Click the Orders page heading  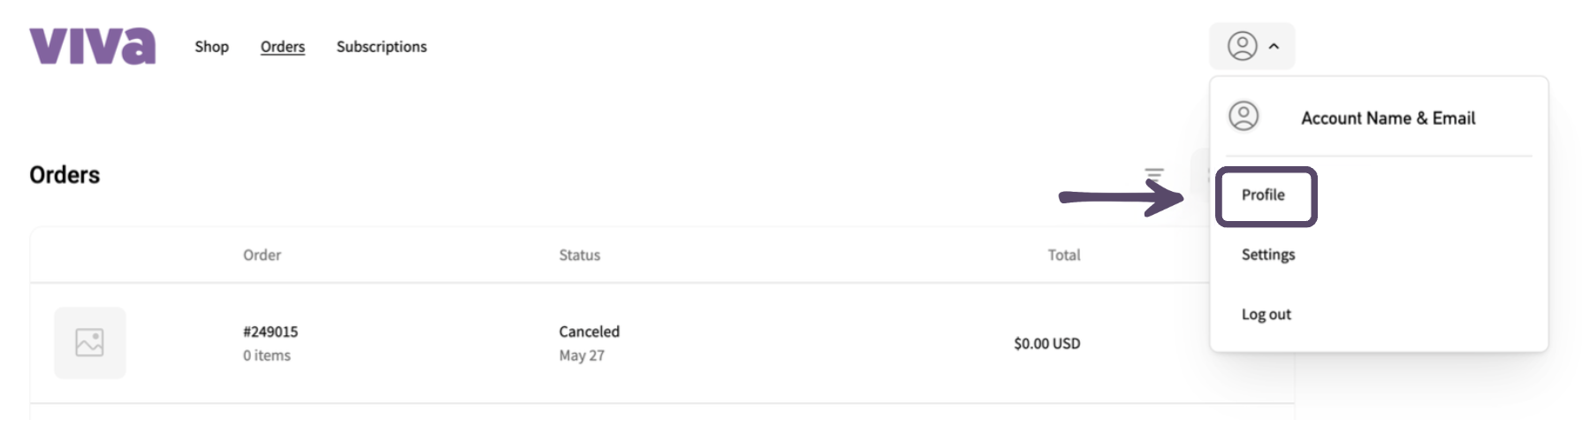point(65,175)
